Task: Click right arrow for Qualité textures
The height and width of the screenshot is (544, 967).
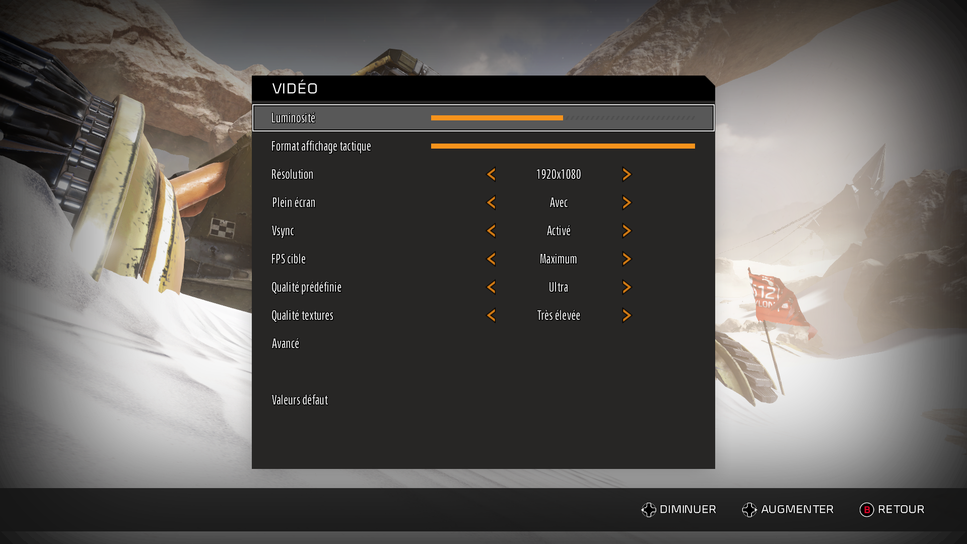Action: point(627,315)
